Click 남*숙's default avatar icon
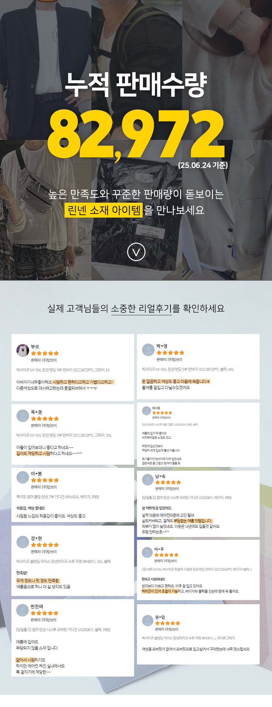The height and width of the screenshot is (707, 272). tap(148, 480)
